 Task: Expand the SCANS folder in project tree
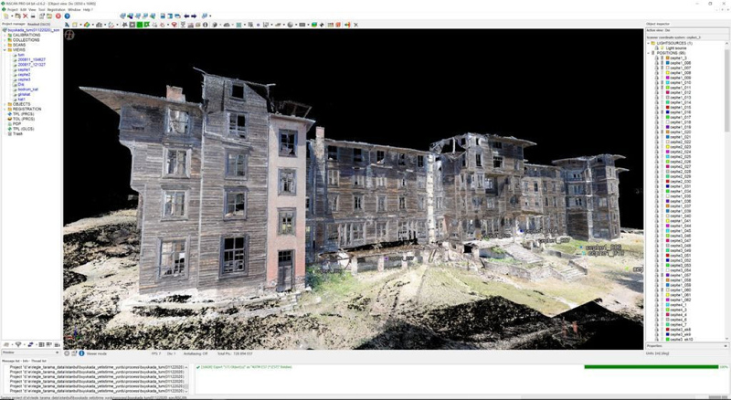4,45
